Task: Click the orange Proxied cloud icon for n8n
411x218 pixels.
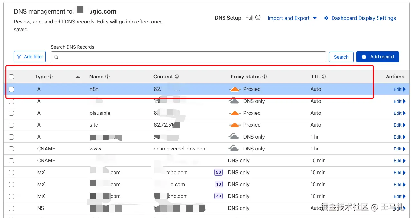Action: click(x=235, y=89)
